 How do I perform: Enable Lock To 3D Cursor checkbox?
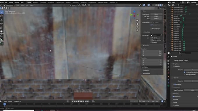click(x=151, y=38)
